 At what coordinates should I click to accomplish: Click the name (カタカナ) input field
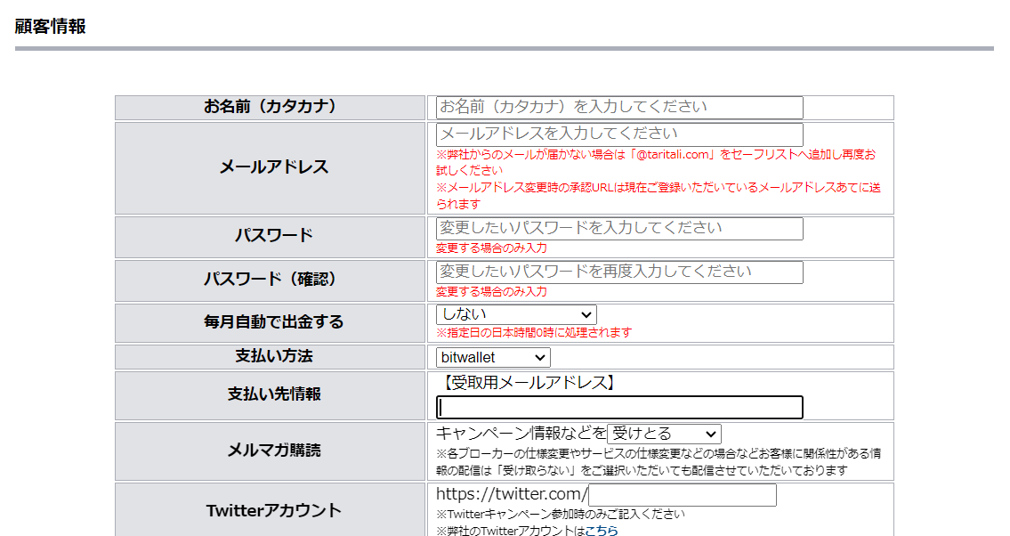coord(618,108)
